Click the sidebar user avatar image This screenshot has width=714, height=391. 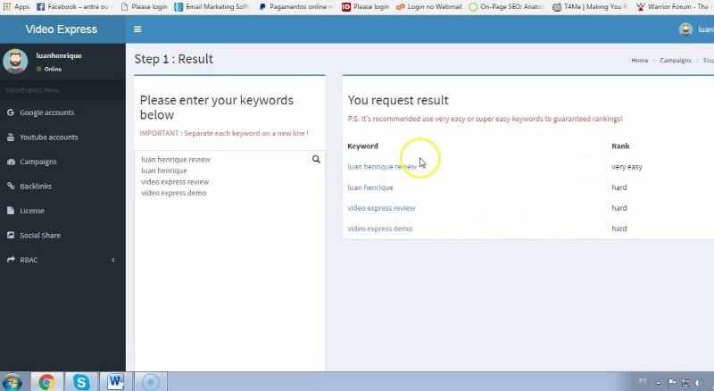click(15, 62)
